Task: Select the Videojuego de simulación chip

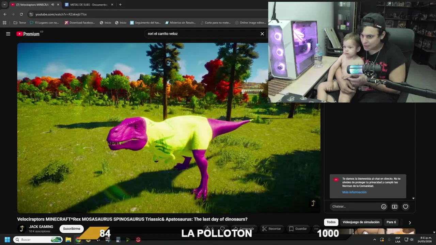Action: (x=361, y=222)
